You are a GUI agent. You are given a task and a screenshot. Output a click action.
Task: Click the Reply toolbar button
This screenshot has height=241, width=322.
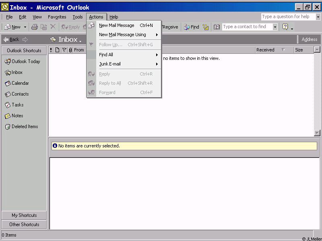[71, 27]
